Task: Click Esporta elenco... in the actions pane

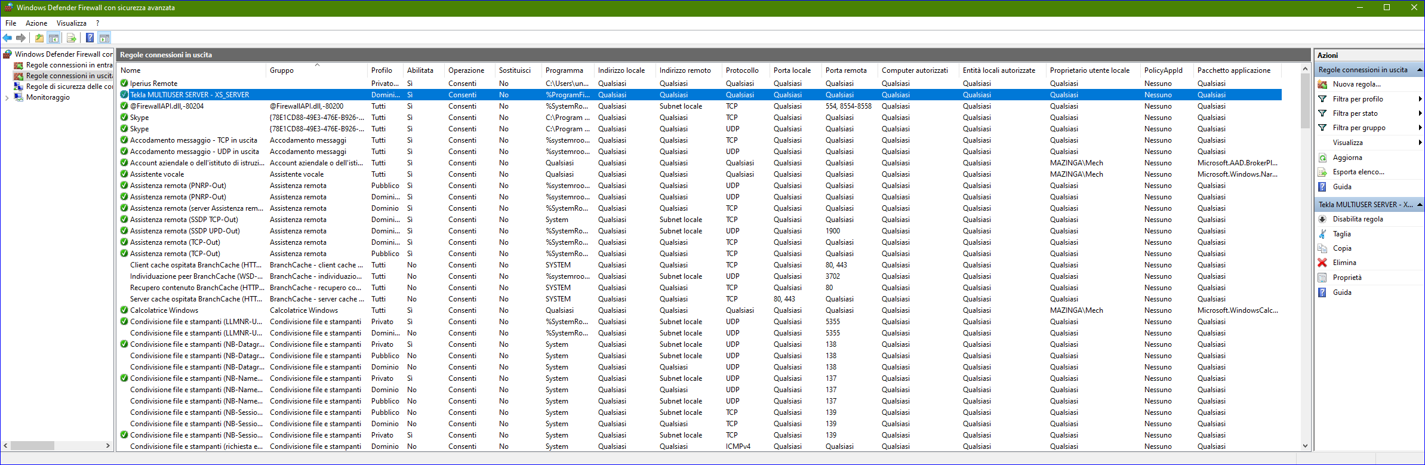Action: (x=1358, y=172)
